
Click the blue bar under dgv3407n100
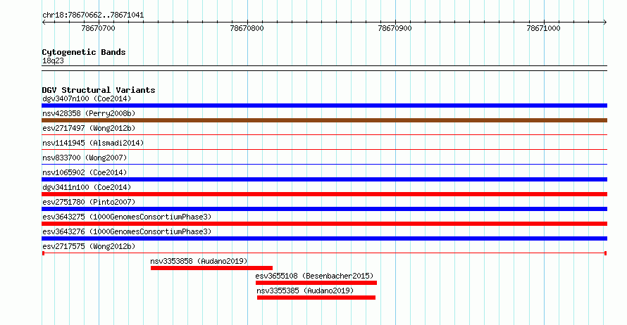point(324,106)
